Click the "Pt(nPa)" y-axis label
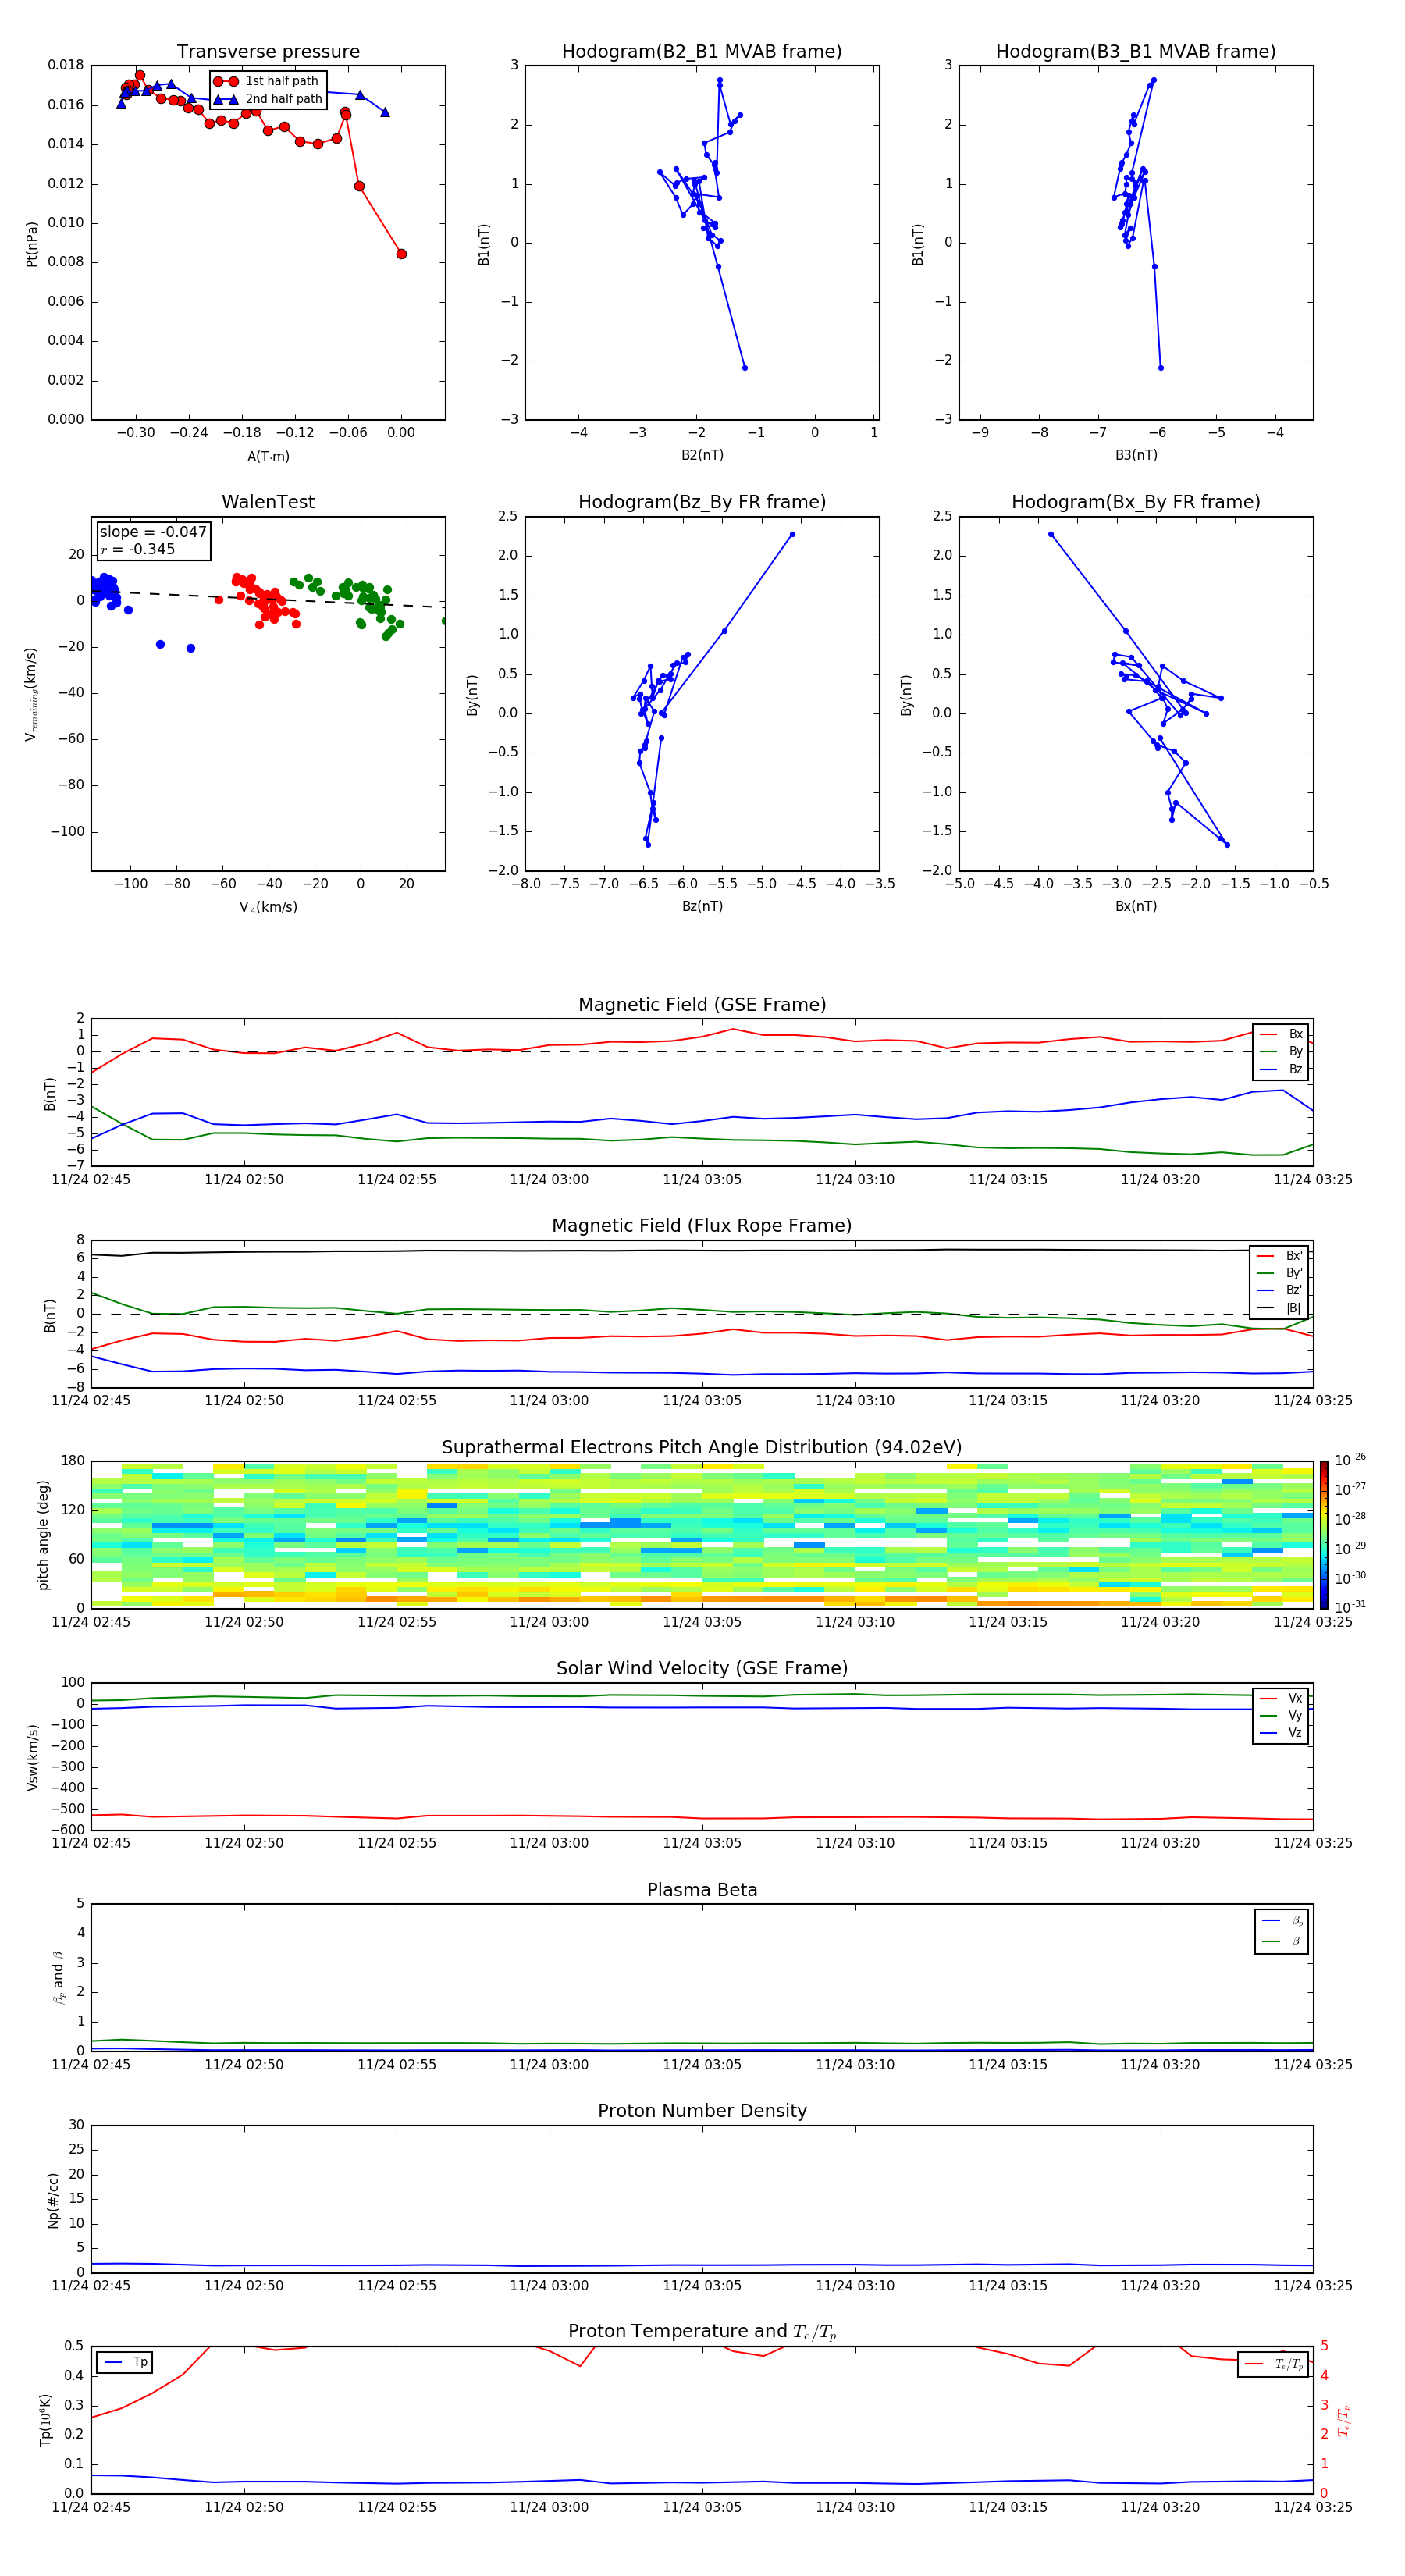The height and width of the screenshot is (2576, 1405). 31,244
